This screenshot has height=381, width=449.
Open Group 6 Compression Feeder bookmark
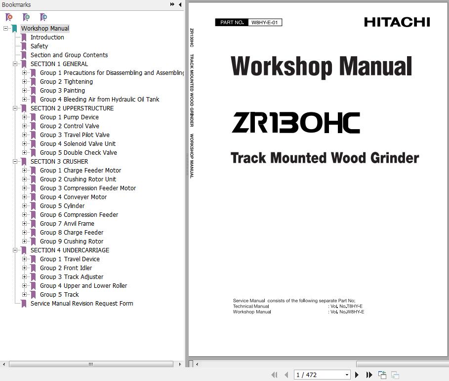pyautogui.click(x=79, y=214)
